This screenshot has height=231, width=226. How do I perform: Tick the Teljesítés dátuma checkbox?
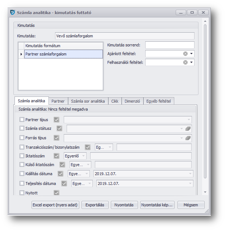[22, 183]
